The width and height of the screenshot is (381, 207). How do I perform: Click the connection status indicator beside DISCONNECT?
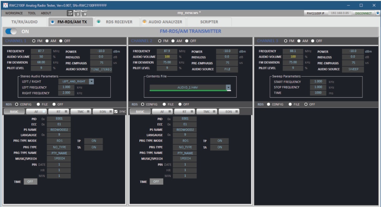pyautogui.click(x=377, y=13)
